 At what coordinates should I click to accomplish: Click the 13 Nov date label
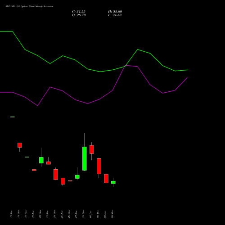click(11, 214)
